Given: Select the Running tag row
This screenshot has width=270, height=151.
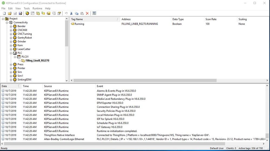Looking at the screenshot, I should [169, 24].
